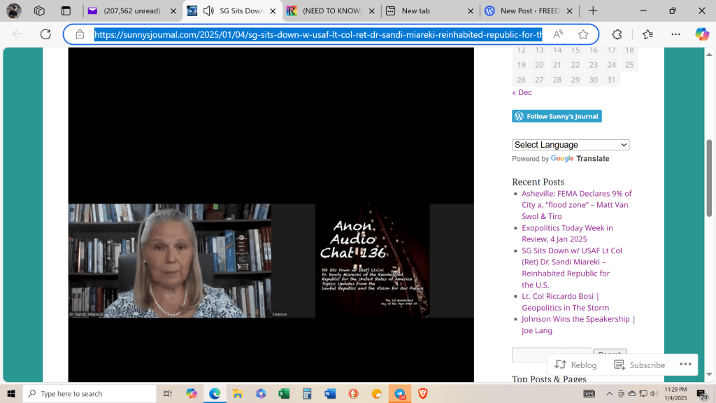Viewport: 716px width, 403px height.
Task: Expand the Select Language dropdown
Action: coord(571,145)
